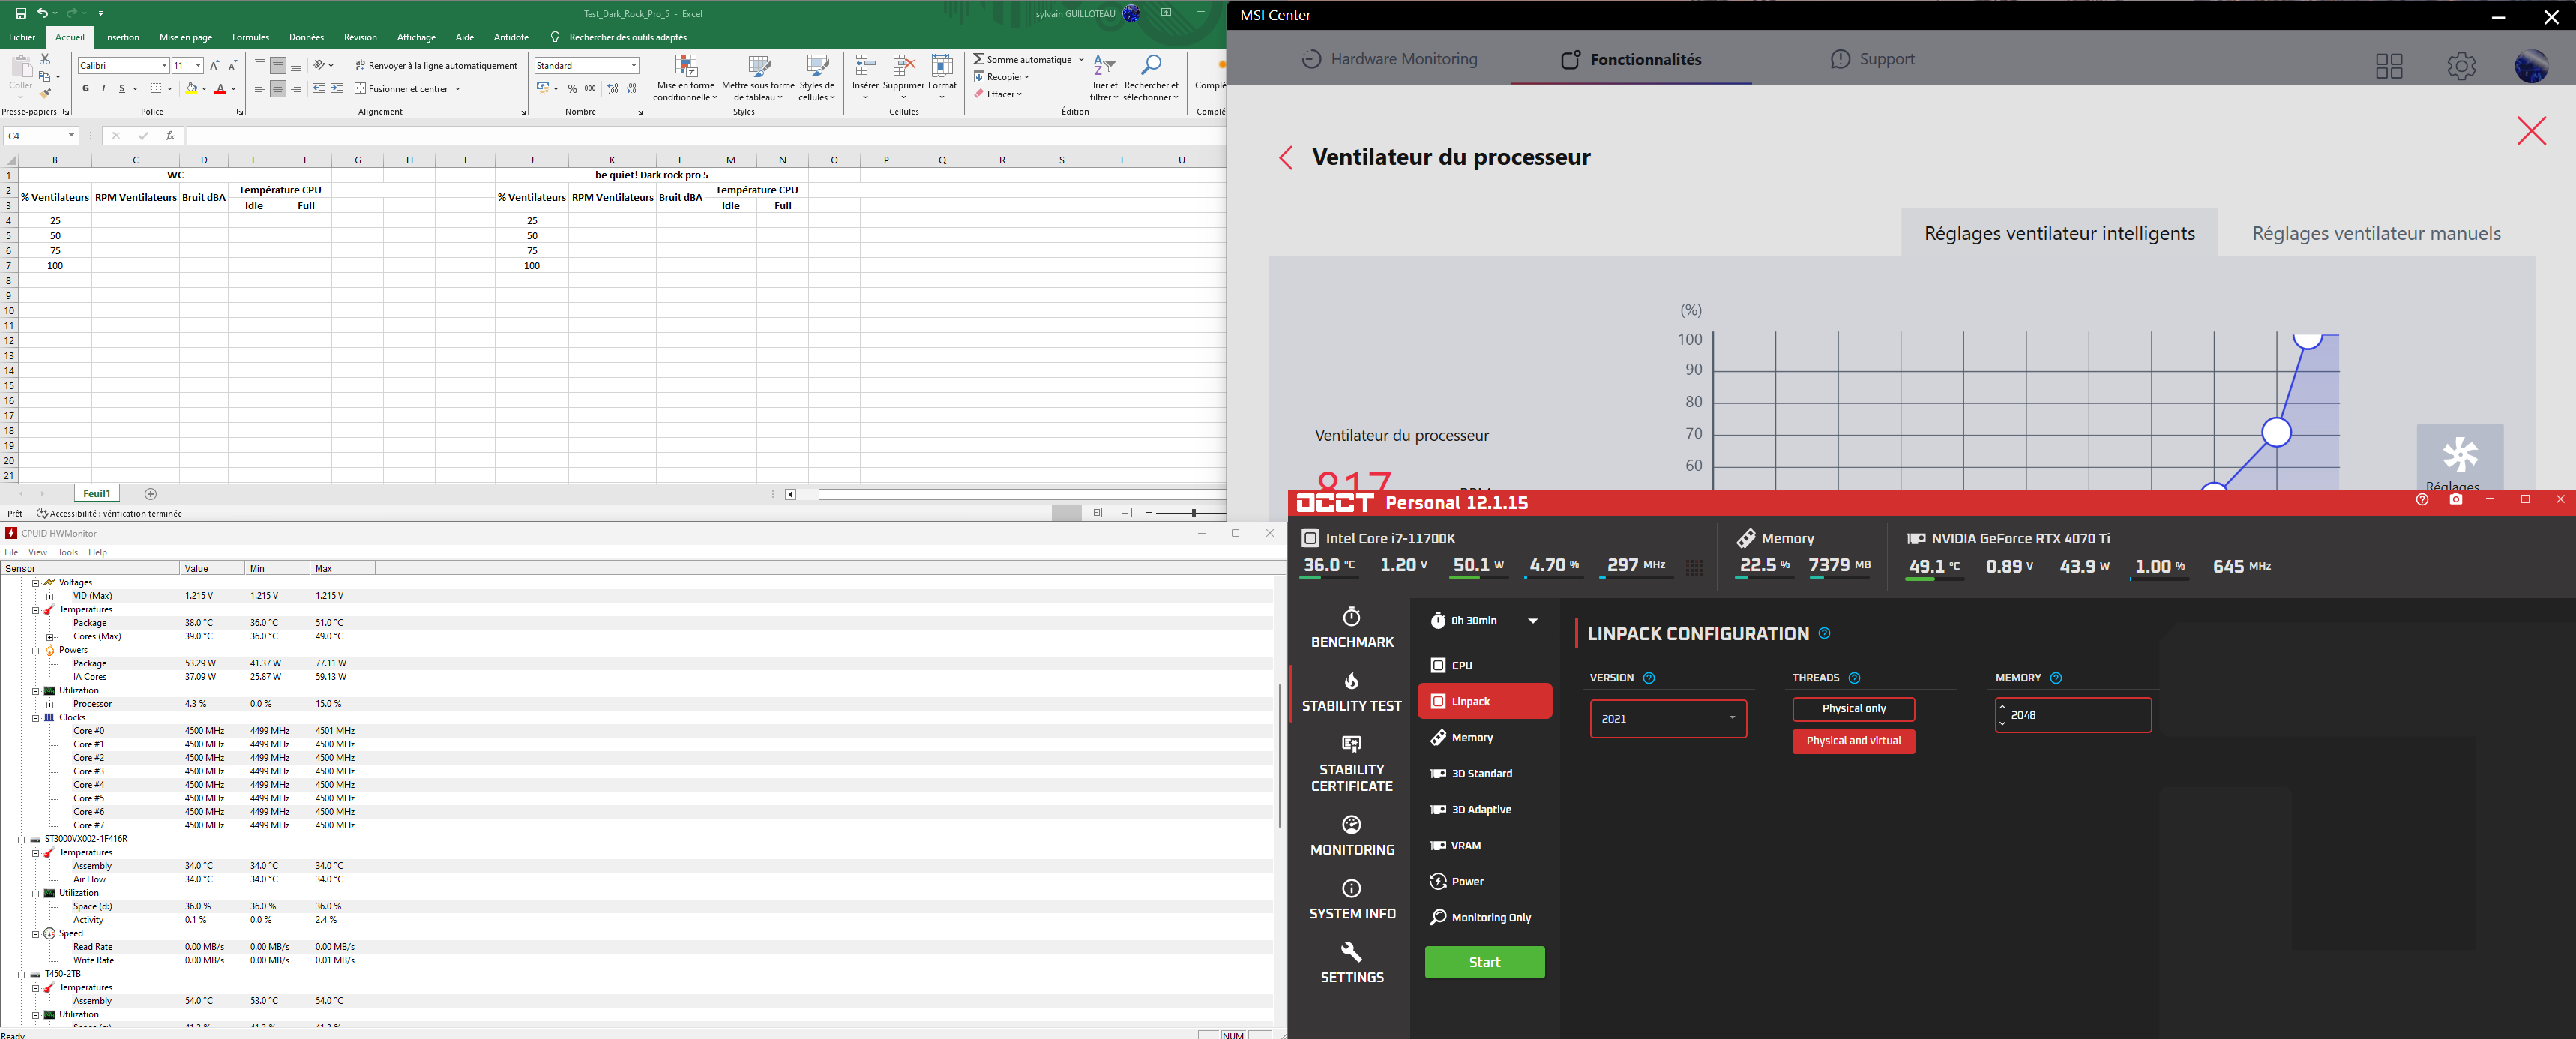
Task: Open OCCT Settings wrench icon
Action: coord(1351,952)
